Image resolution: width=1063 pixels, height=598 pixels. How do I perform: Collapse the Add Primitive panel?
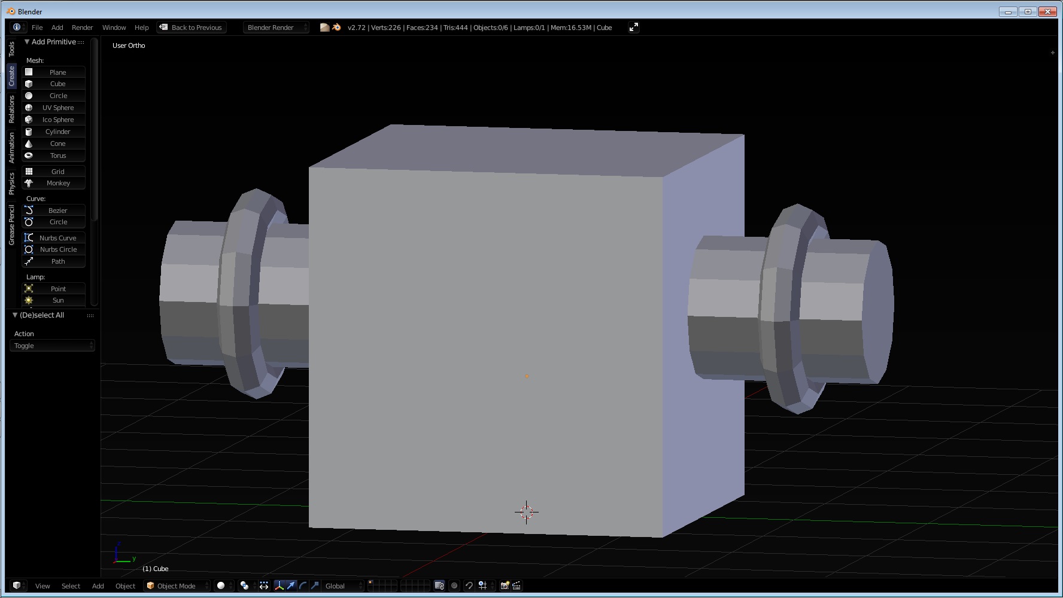tap(27, 42)
